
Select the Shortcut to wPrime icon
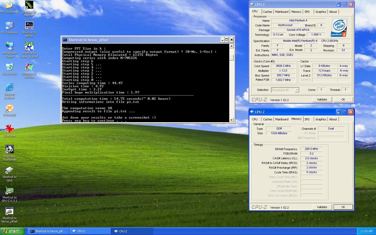point(29,70)
